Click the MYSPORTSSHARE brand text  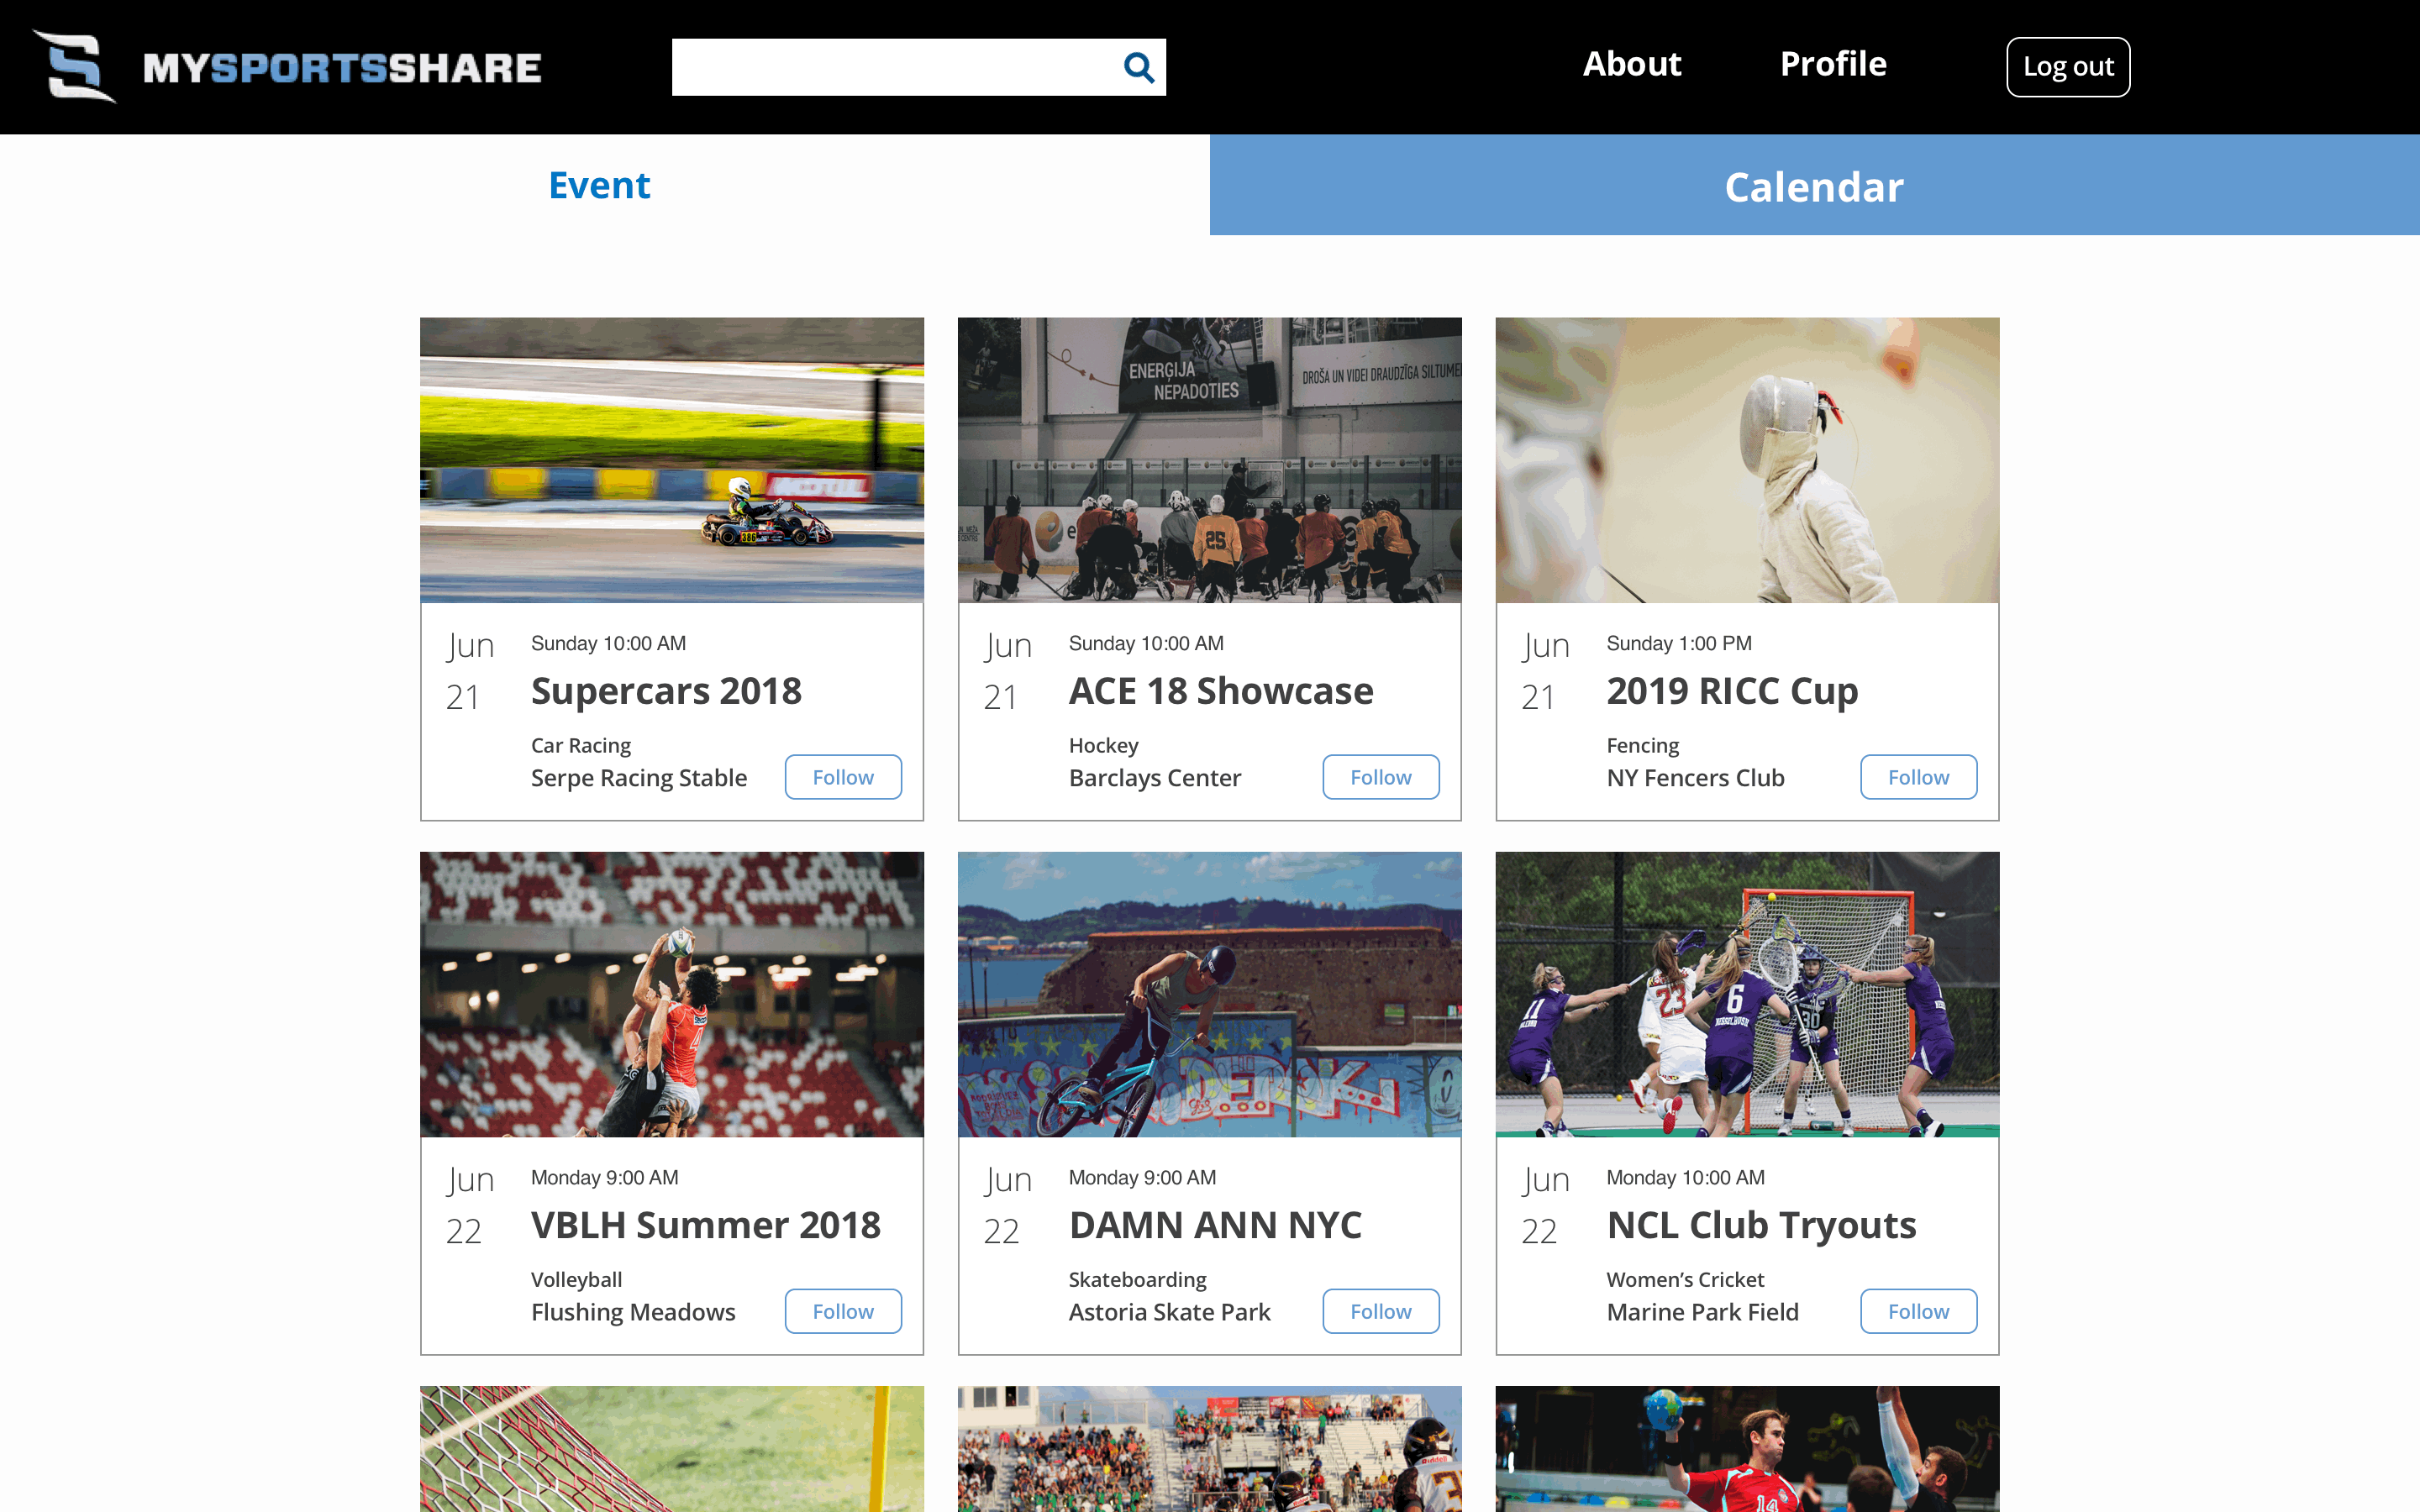point(342,68)
